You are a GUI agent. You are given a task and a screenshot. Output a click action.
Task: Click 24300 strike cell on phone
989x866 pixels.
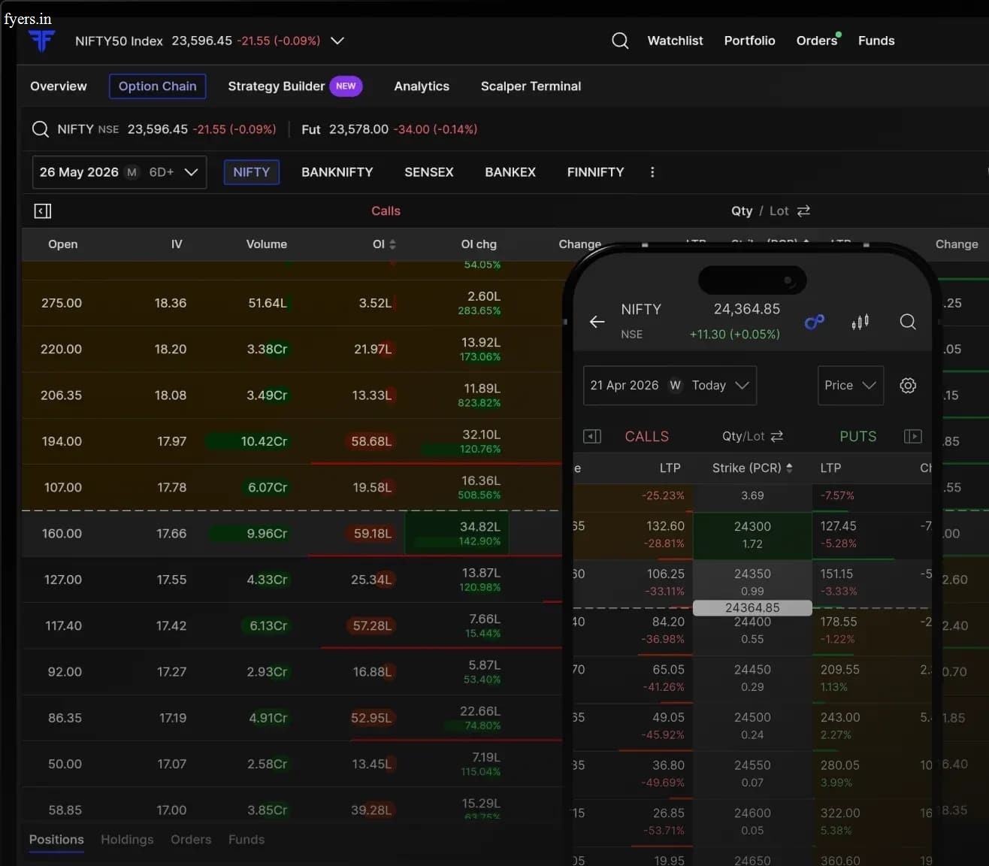(x=752, y=535)
